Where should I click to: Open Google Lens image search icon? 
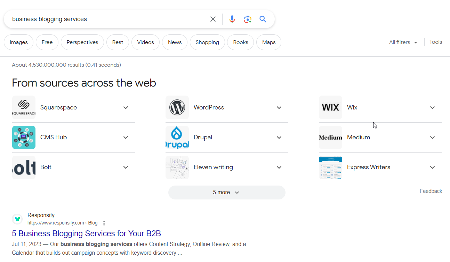click(x=248, y=19)
